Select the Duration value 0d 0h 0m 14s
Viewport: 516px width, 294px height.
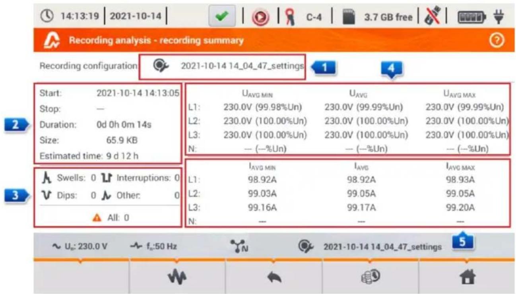tap(124, 124)
